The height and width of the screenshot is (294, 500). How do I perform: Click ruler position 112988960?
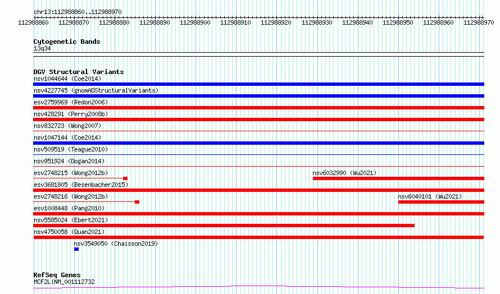pyautogui.click(x=438, y=22)
